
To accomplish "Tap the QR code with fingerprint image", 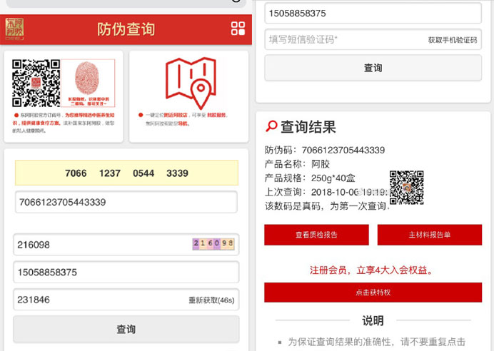I will pyautogui.click(x=64, y=83).
